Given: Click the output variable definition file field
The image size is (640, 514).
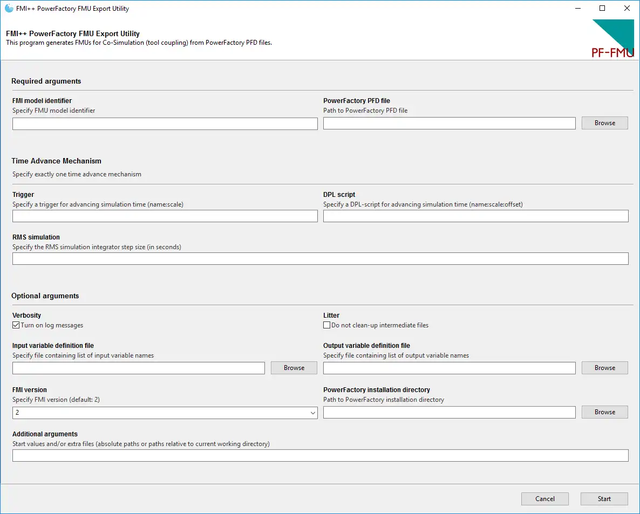Looking at the screenshot, I should (450, 368).
